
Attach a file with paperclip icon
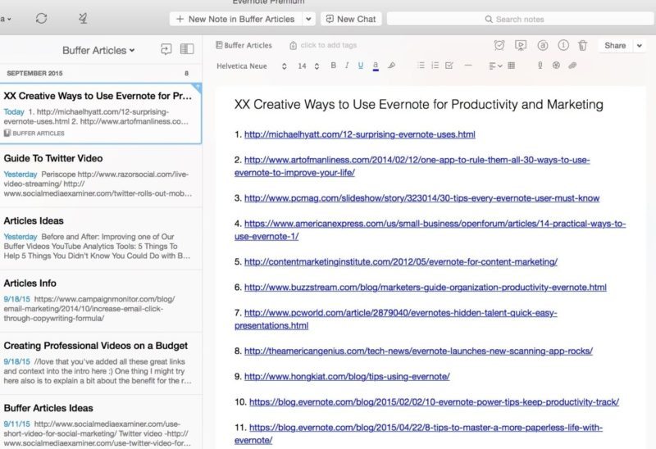[x=572, y=66]
